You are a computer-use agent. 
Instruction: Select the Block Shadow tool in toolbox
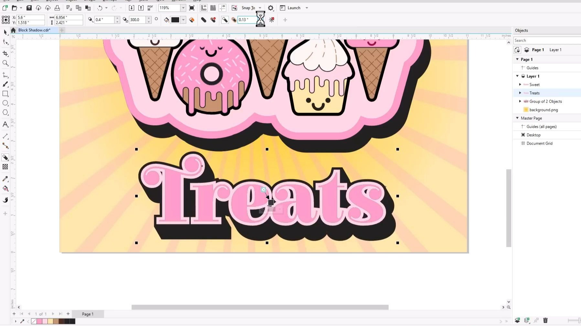pos(5,158)
